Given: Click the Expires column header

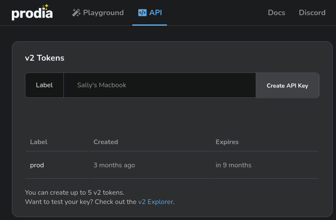Looking at the screenshot, I should [227, 142].
